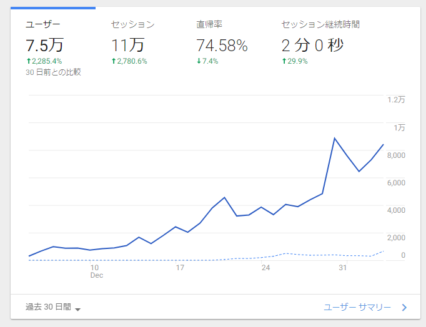Open the ユーザー サマリー report link

pos(357,307)
